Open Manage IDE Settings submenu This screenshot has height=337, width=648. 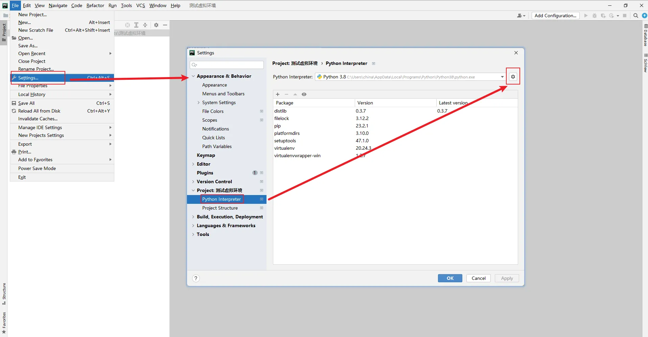(62, 127)
